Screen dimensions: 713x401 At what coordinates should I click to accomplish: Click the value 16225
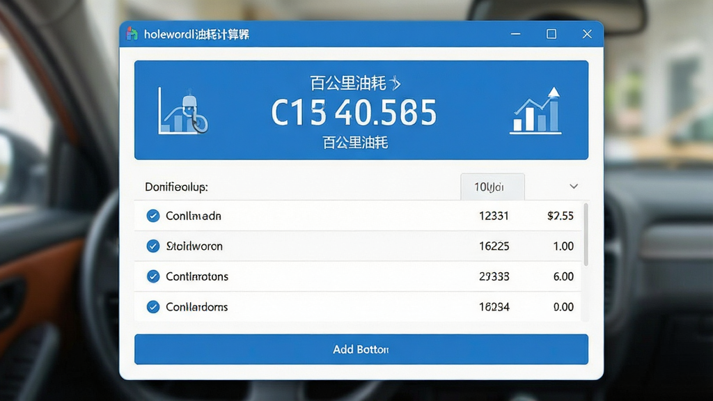tap(494, 246)
